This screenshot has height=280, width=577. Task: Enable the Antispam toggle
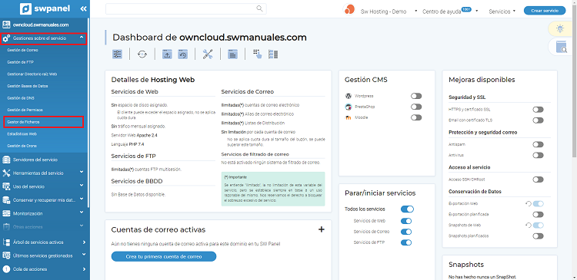pyautogui.click(x=538, y=144)
